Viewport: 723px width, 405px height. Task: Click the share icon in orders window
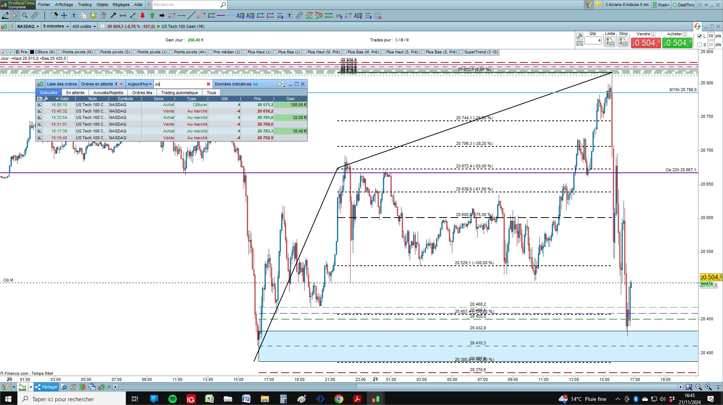coord(282,84)
